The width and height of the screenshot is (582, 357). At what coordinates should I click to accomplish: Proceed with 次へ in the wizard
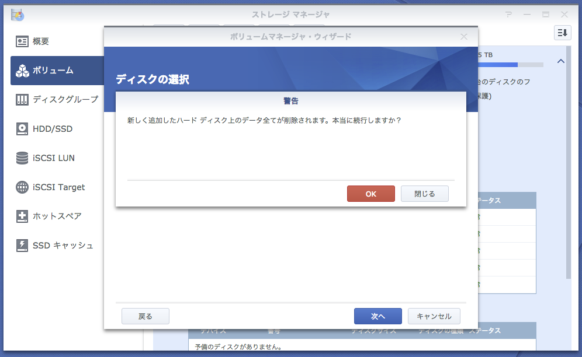377,316
